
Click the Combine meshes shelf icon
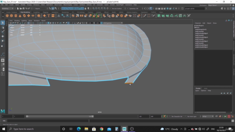click(x=73, y=16)
